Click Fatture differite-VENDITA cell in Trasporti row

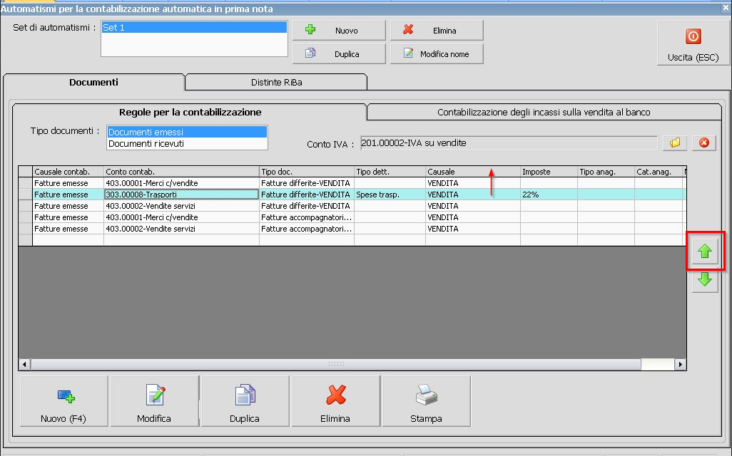307,195
